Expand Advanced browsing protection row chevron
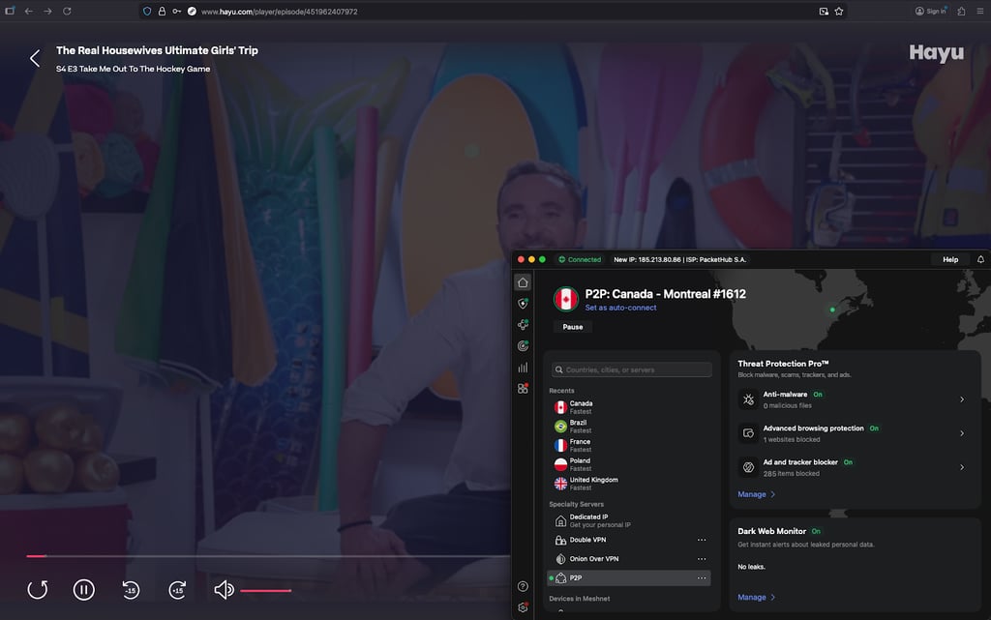 [962, 433]
